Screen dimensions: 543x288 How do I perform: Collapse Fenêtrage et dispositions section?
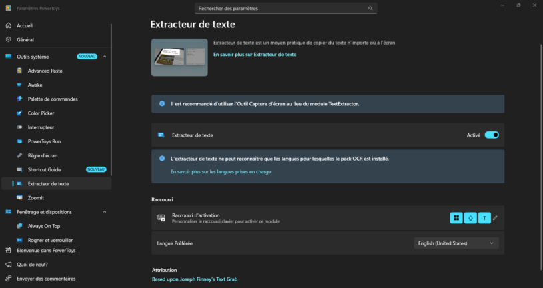click(105, 212)
